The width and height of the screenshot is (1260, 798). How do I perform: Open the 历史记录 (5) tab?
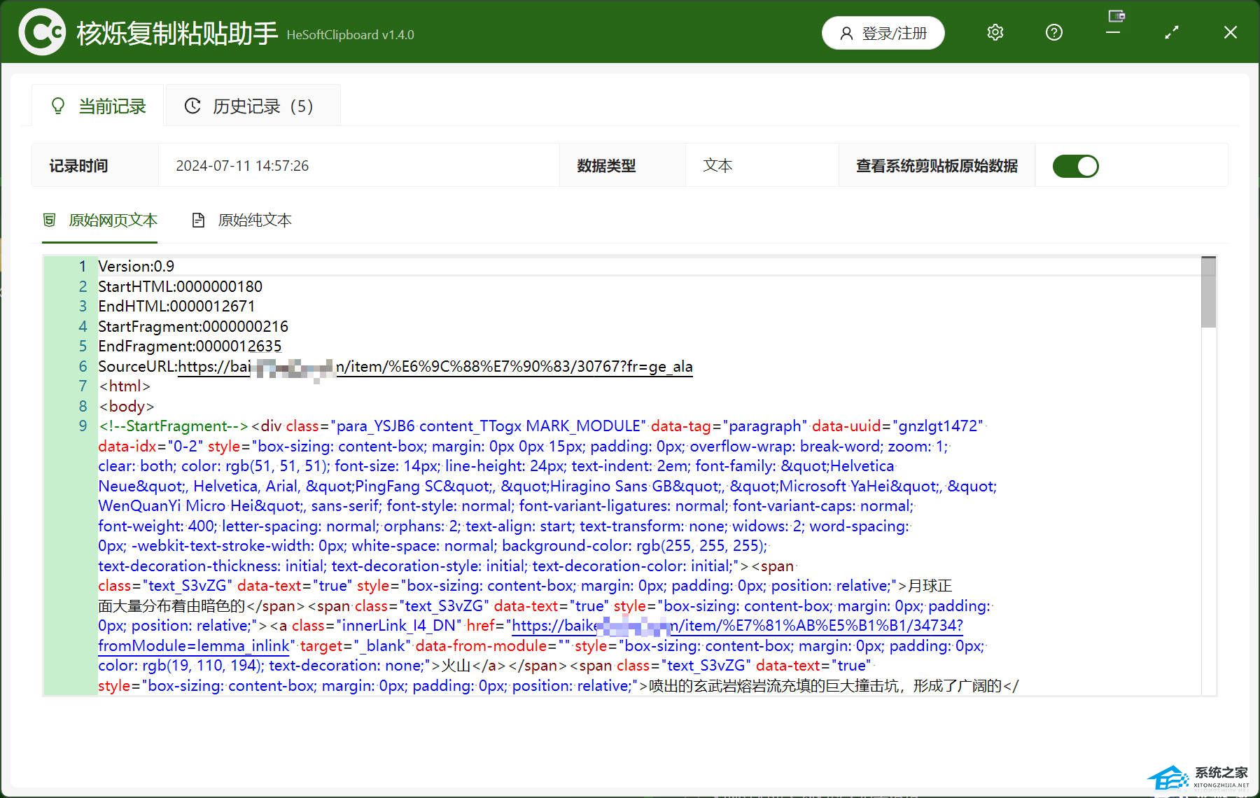point(253,106)
